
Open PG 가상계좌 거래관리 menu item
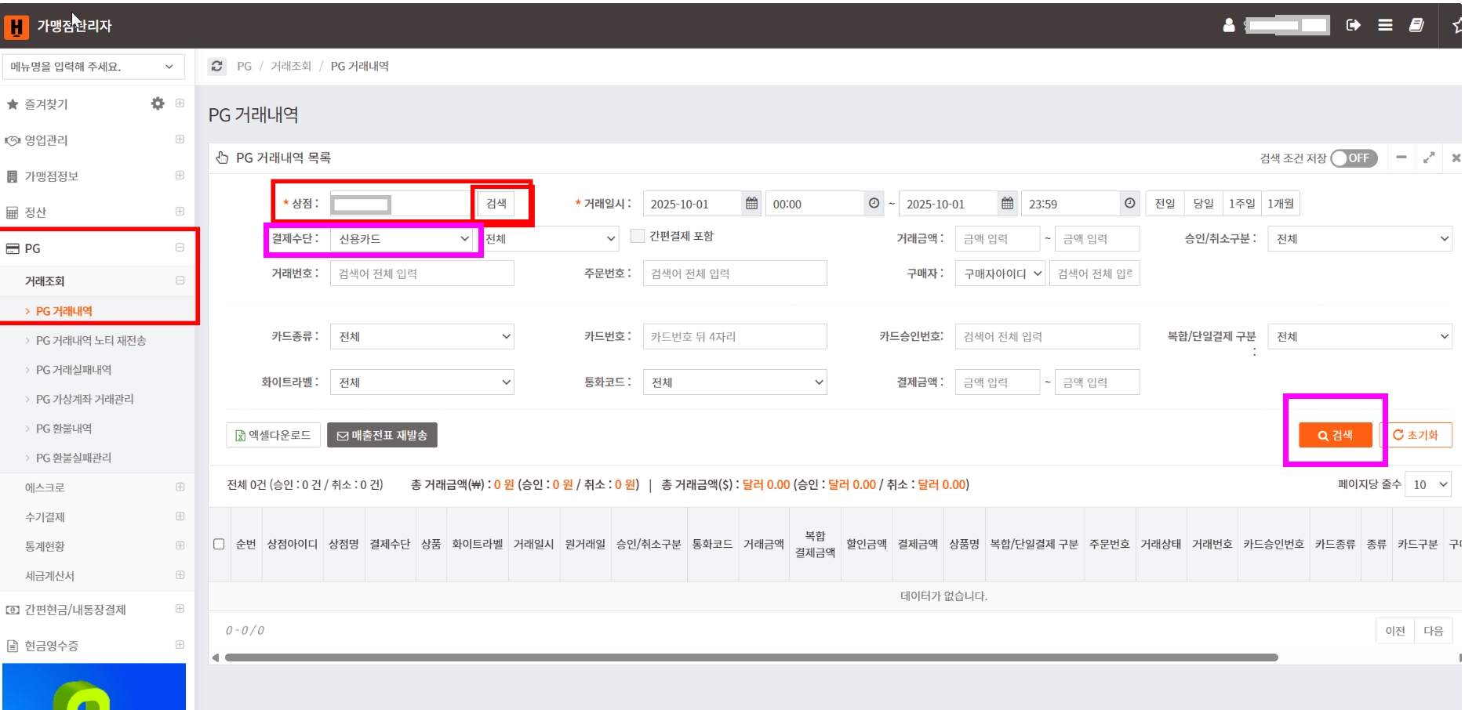85,400
